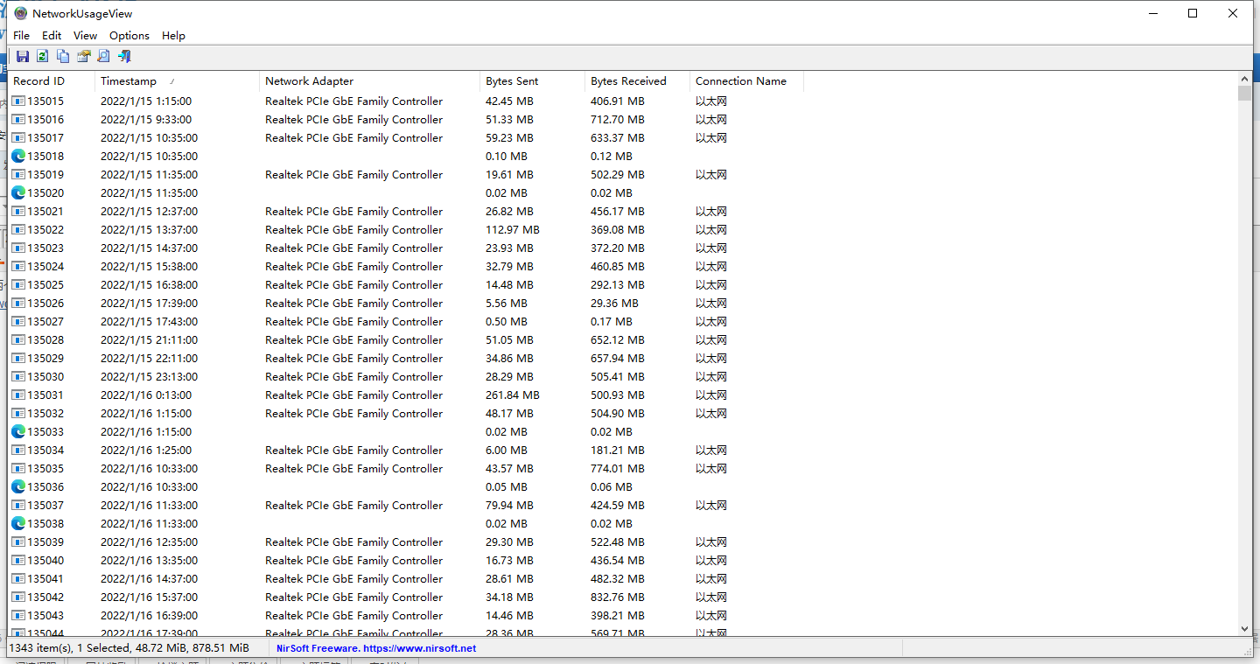The width and height of the screenshot is (1260, 664).
Task: Sort by the Bytes Received column header
Action: [638, 81]
